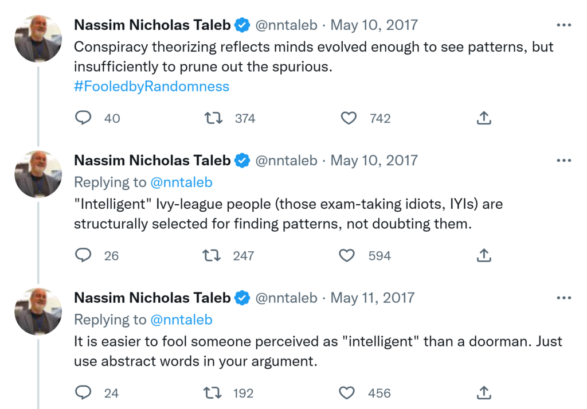Screen dimensions: 587x409
Task: Open the #FooledbyRandomness hashtag
Action: click(151, 87)
